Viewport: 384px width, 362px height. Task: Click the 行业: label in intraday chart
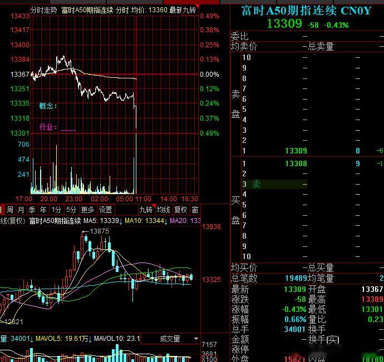pos(48,127)
